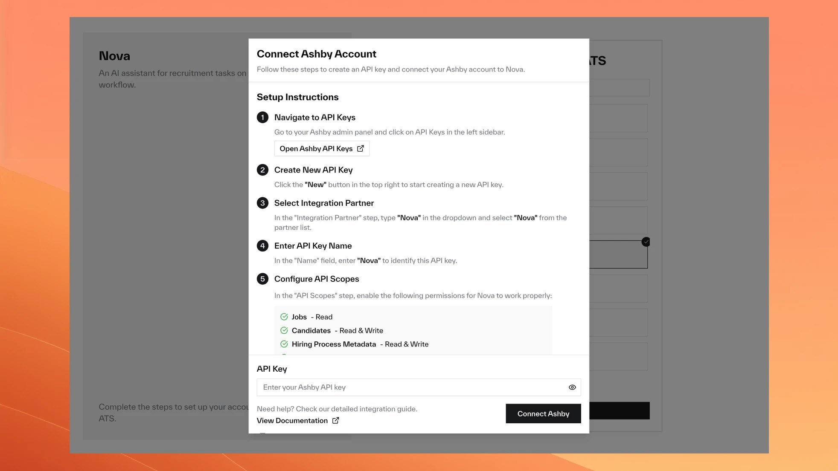Click step 1 circle for Navigate to API Keys
The image size is (838, 471).
click(262, 117)
